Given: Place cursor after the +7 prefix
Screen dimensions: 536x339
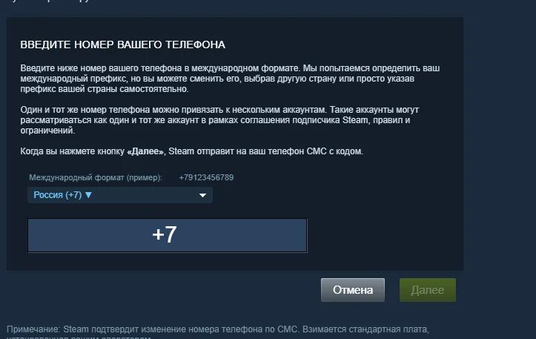Looking at the screenshot, I should pyautogui.click(x=178, y=235).
